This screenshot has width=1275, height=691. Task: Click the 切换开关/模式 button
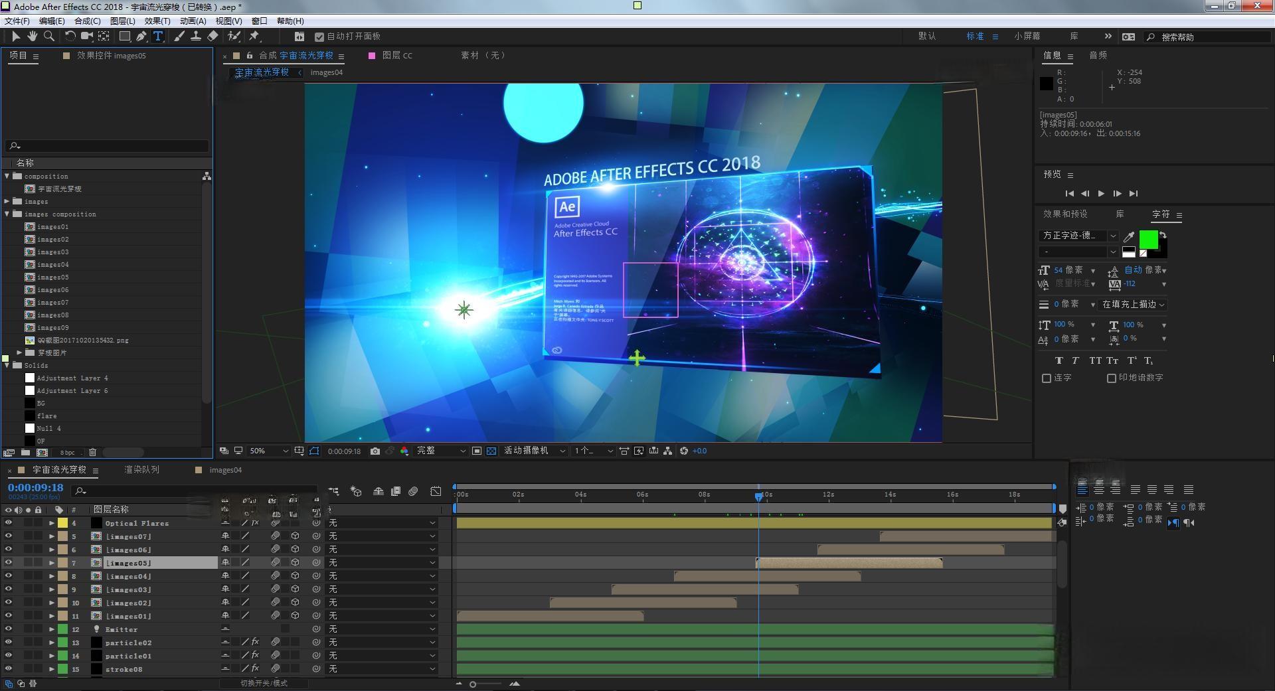tap(264, 683)
